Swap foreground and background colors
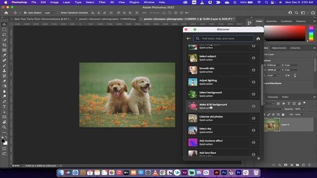317x178 pixels. pyautogui.click(x=6, y=137)
